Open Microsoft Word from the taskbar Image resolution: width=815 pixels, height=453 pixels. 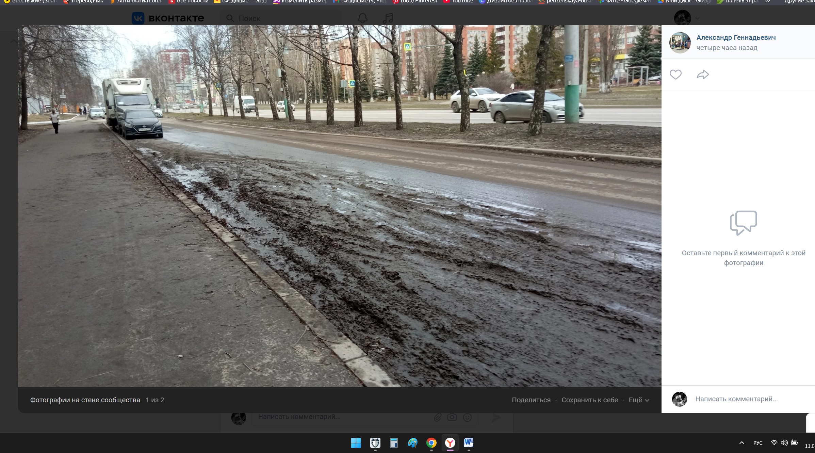point(469,443)
